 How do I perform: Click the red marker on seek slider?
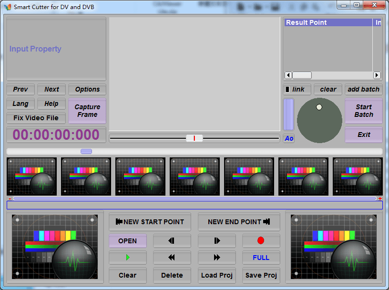point(194,138)
